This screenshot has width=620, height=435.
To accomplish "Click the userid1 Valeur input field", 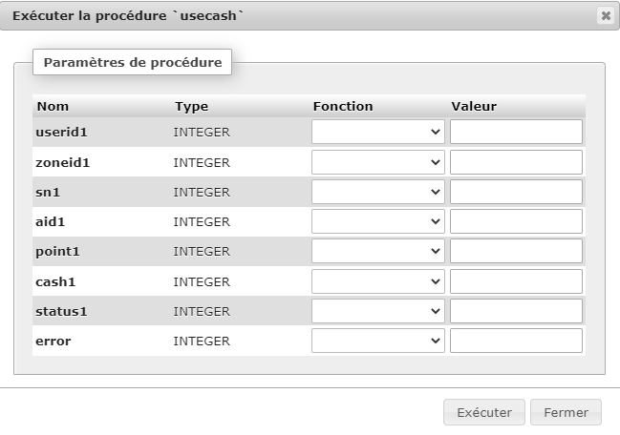I will click(x=516, y=132).
